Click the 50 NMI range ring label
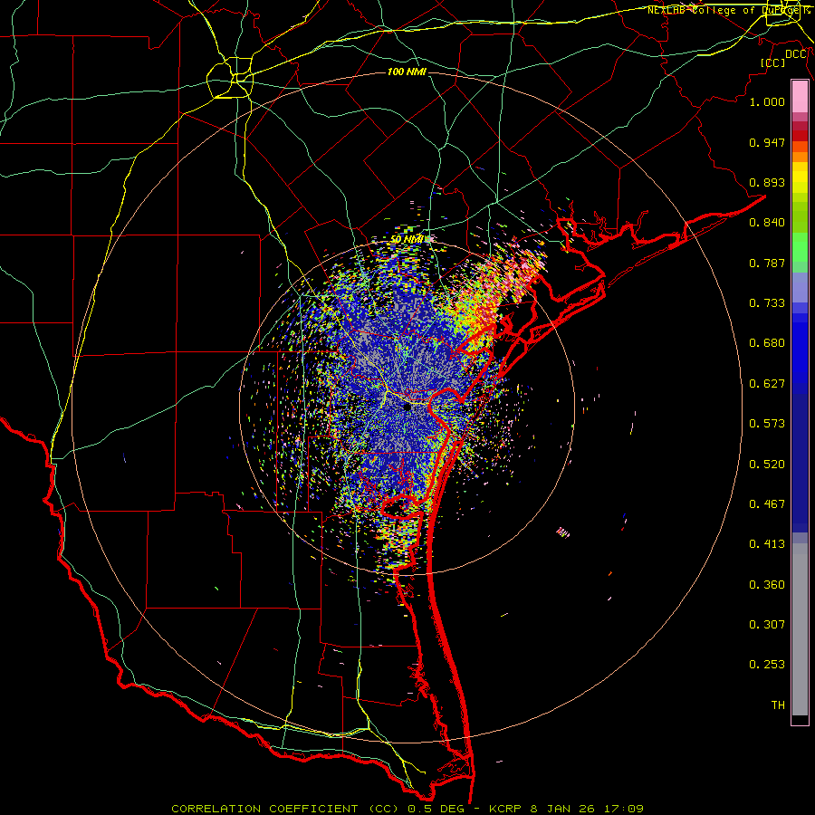This screenshot has height=815, width=815. click(407, 240)
